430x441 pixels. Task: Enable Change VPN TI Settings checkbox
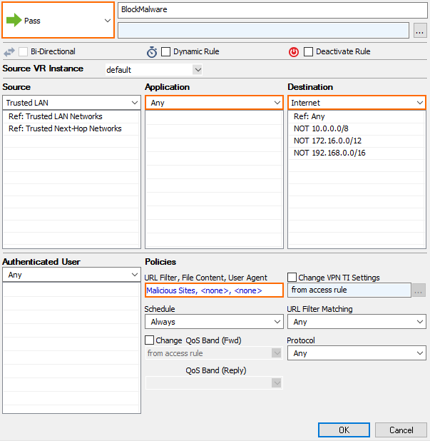pyautogui.click(x=292, y=278)
